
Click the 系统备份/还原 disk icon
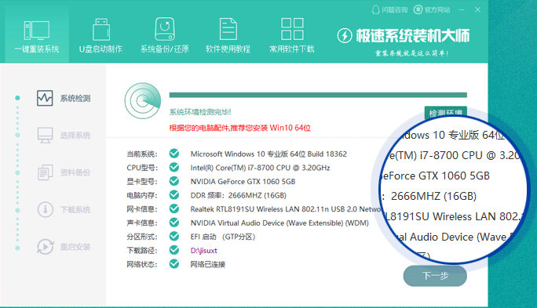click(x=165, y=30)
